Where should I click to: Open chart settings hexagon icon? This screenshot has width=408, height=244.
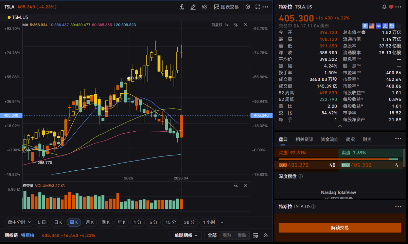pos(248,7)
